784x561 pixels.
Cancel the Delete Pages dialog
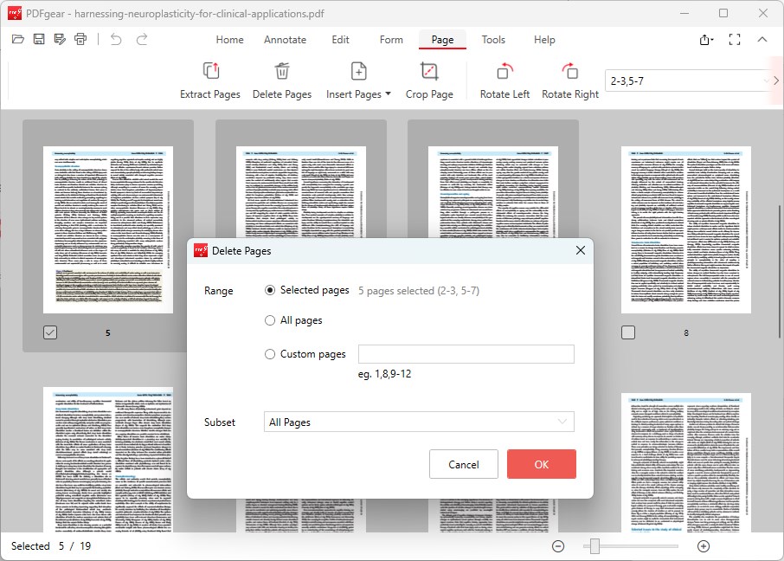[463, 464]
